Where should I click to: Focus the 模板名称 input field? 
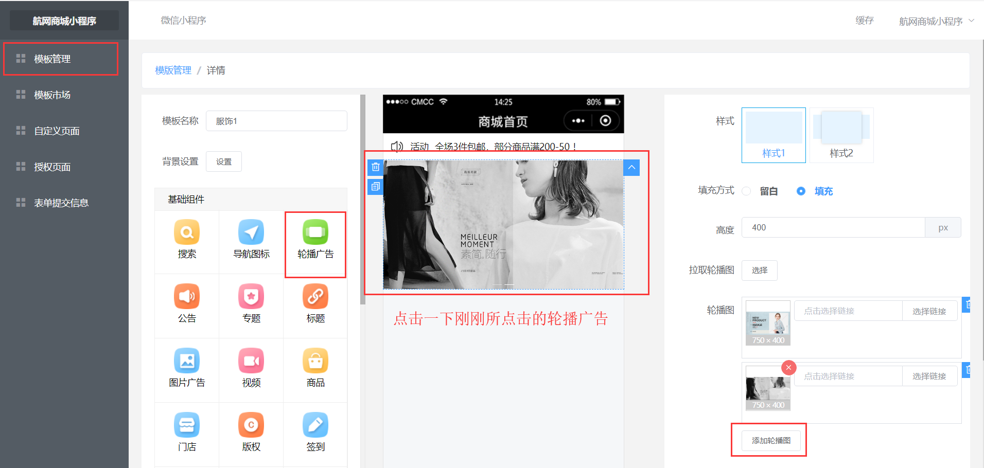(276, 121)
